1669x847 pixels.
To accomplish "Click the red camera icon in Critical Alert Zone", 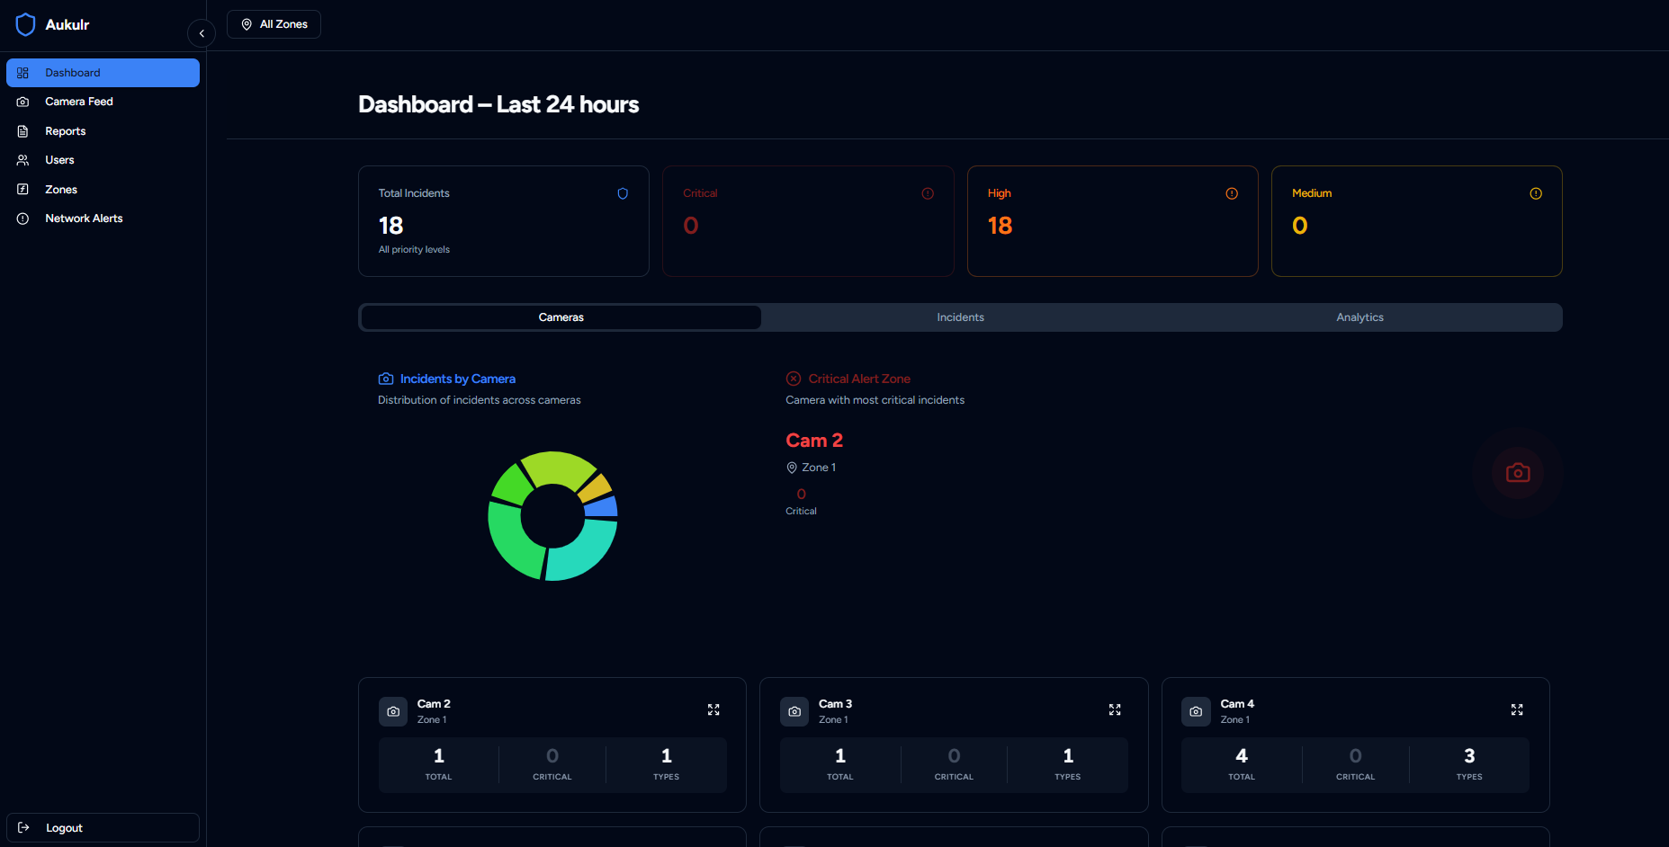I will [x=1518, y=473].
